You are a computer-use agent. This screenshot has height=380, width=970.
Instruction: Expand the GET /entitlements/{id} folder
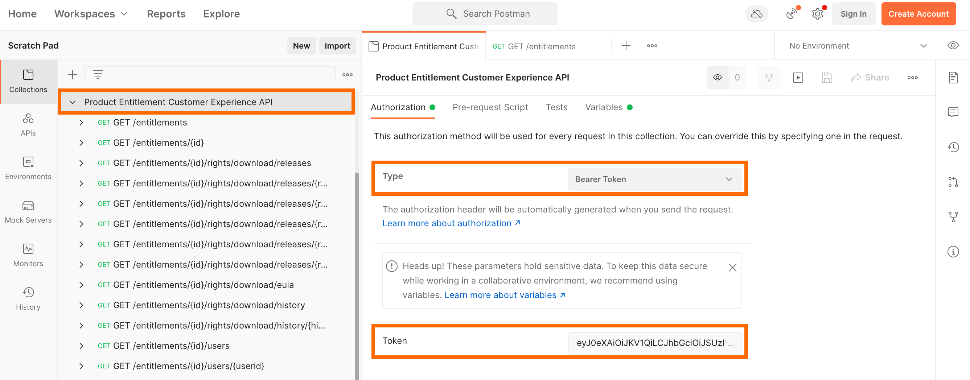[81, 143]
